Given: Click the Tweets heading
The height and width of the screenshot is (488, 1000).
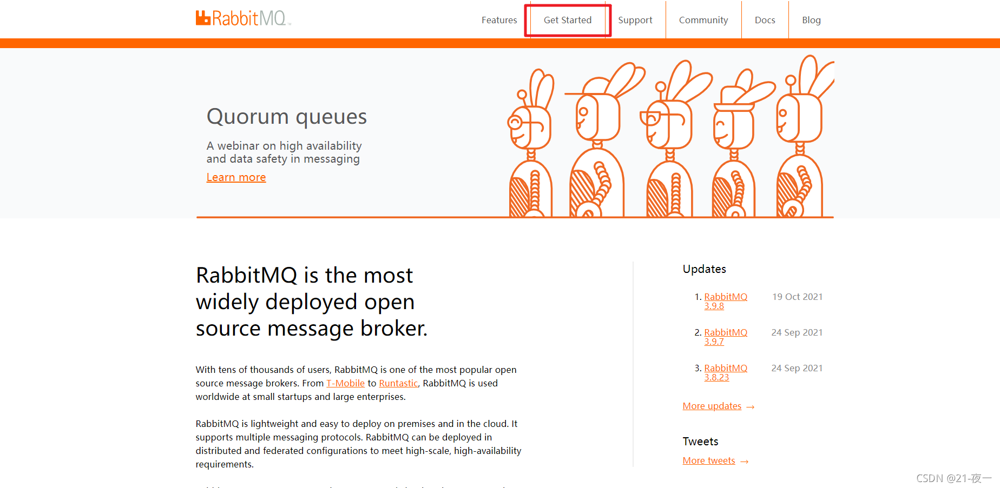Looking at the screenshot, I should tap(700, 442).
